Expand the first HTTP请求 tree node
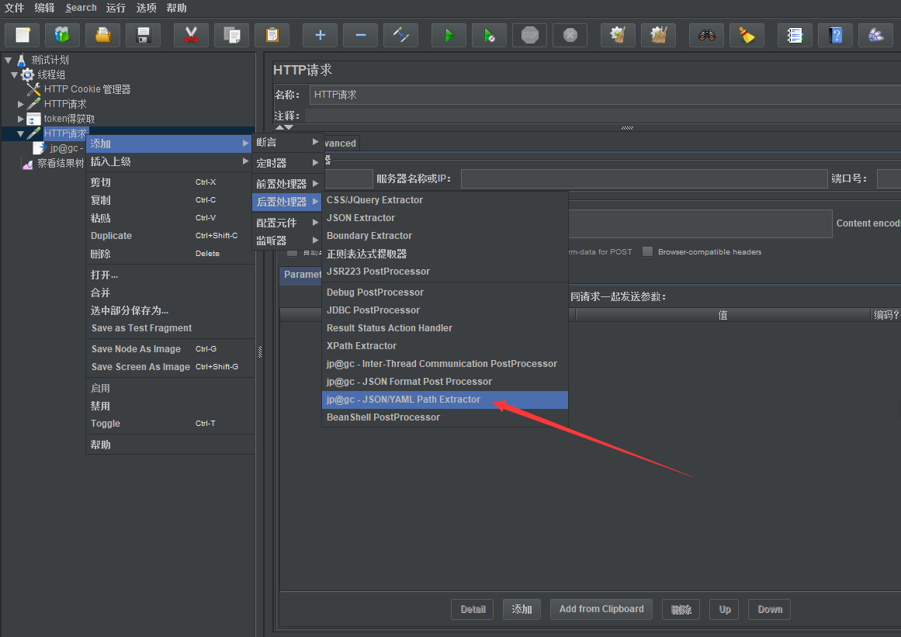The image size is (901, 637). pos(21,104)
